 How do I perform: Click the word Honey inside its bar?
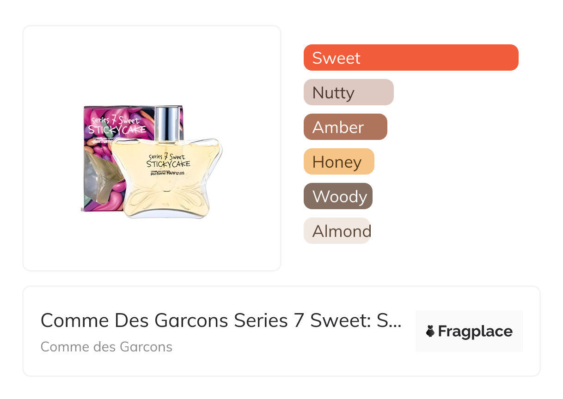pos(337,162)
